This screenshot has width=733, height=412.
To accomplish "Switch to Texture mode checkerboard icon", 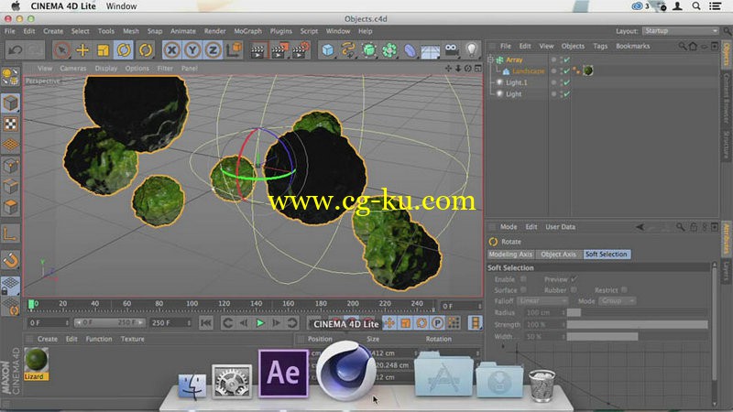I will [x=10, y=124].
